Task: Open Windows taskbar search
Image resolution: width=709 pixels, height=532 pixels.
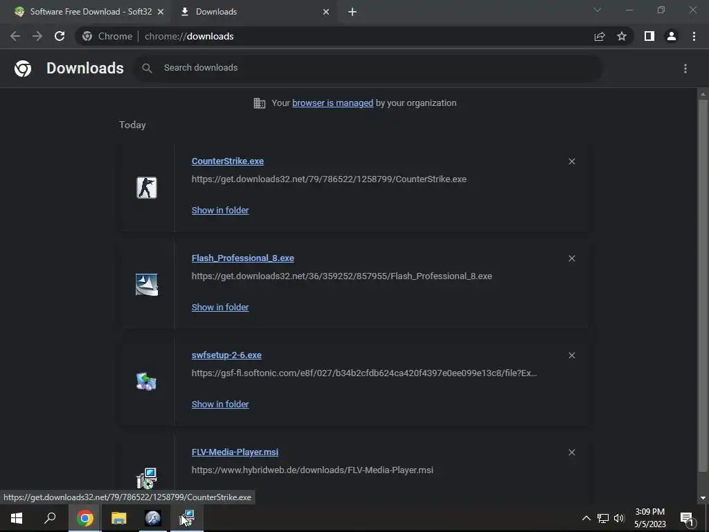Action: 50,518
